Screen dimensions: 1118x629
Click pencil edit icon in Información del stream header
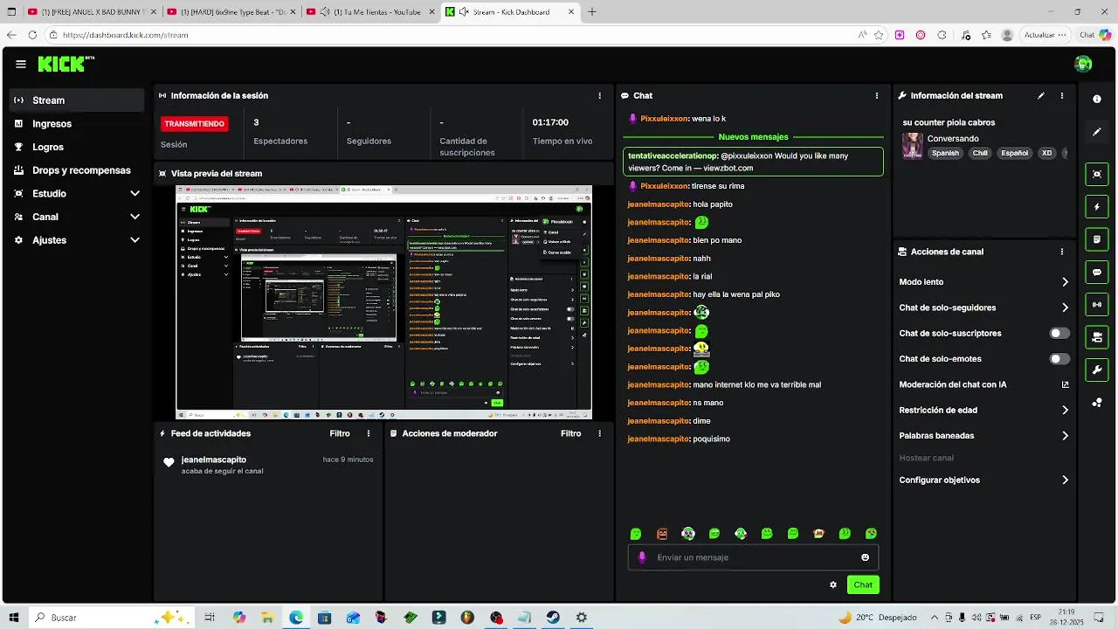pyautogui.click(x=1041, y=95)
